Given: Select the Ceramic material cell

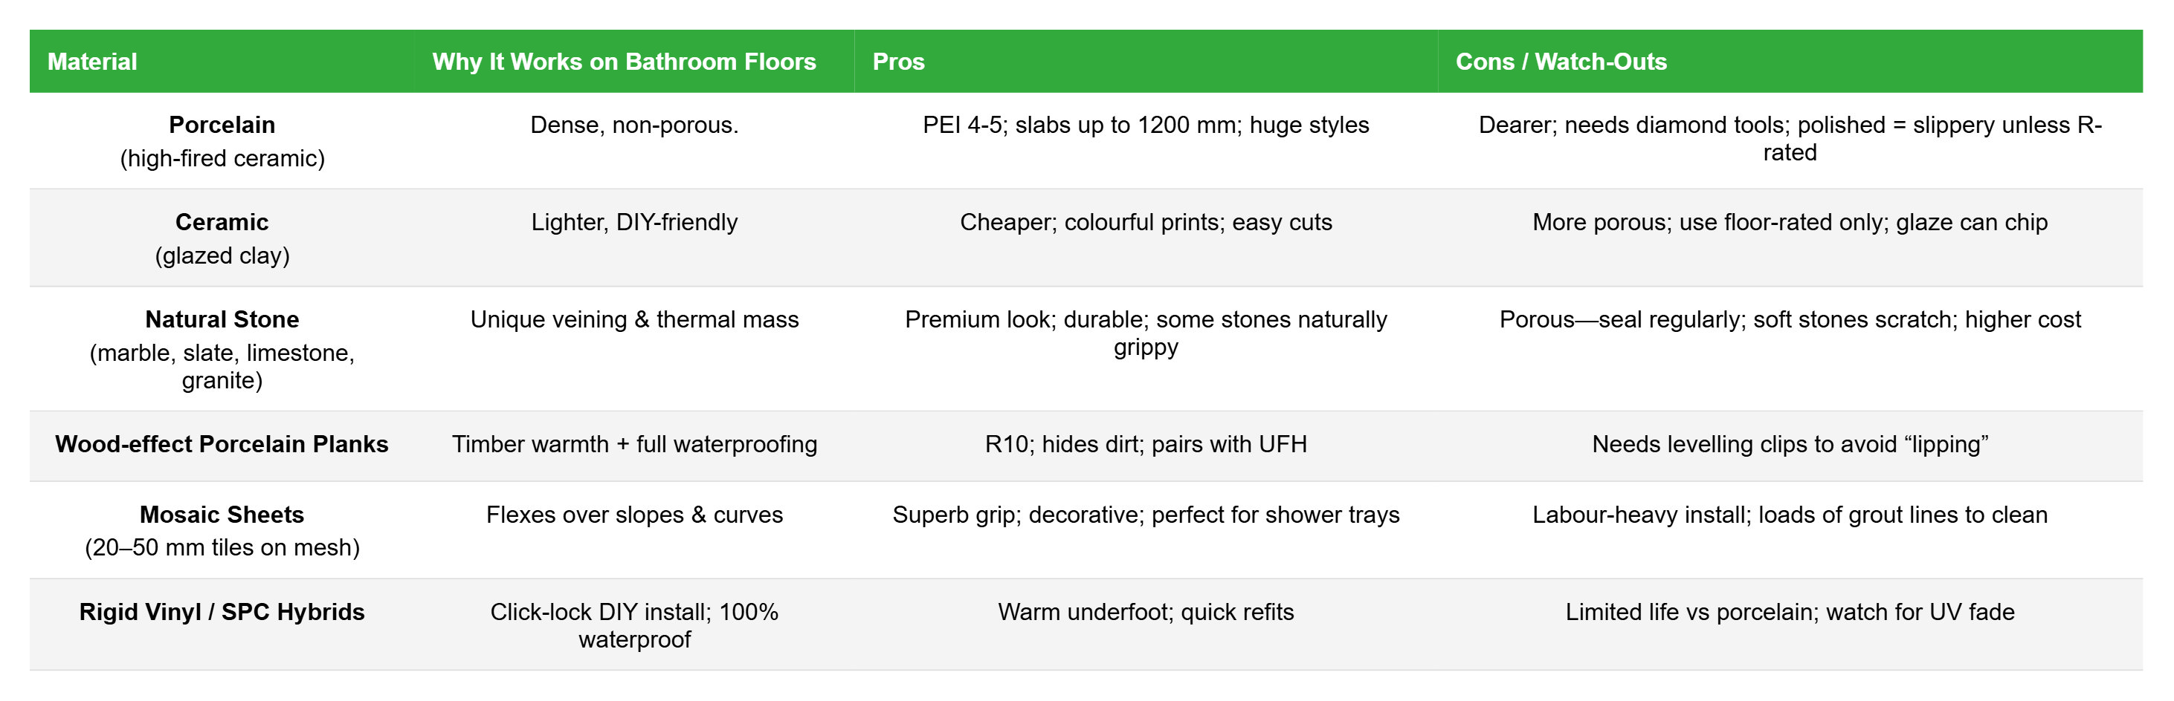Looking at the screenshot, I should point(222,238).
